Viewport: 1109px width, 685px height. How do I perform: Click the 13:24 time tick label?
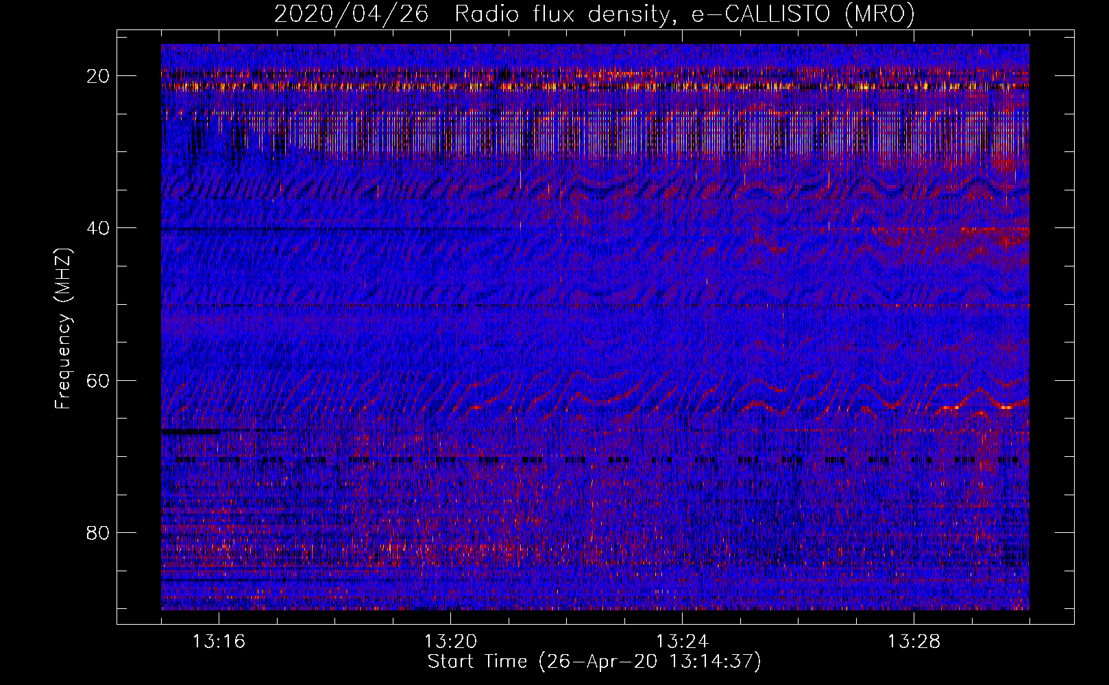[682, 642]
